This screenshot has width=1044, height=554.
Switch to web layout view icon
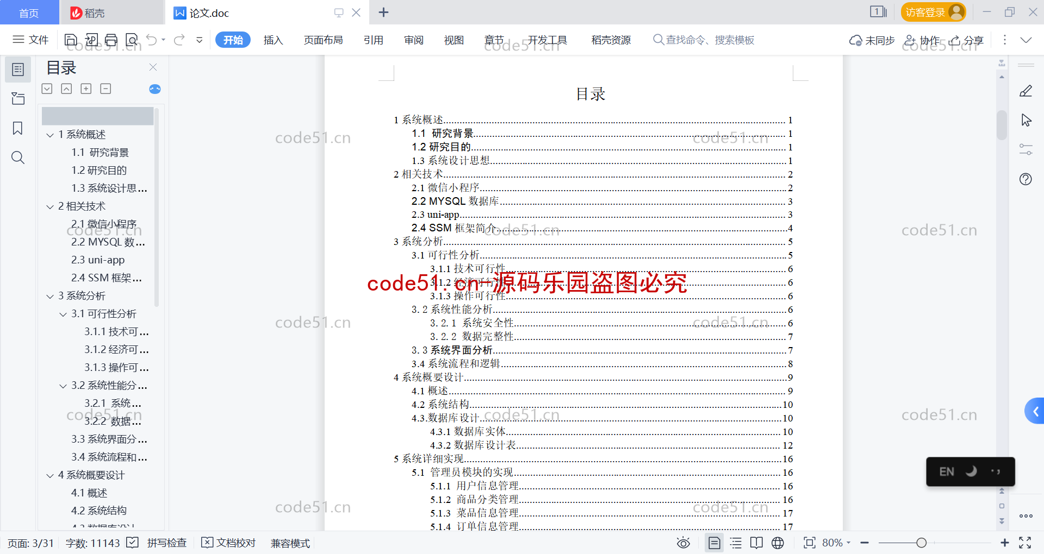click(x=778, y=543)
